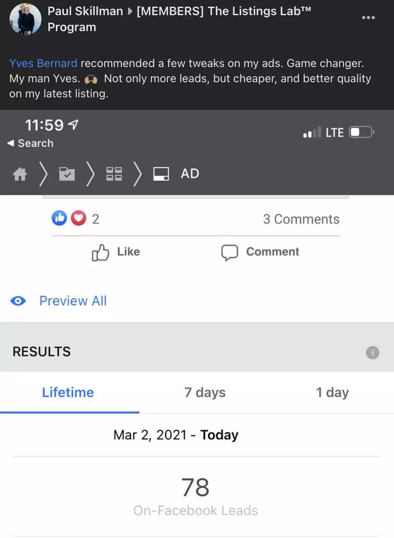394x538 pixels.
Task: Go back to Search
Action: (x=30, y=143)
